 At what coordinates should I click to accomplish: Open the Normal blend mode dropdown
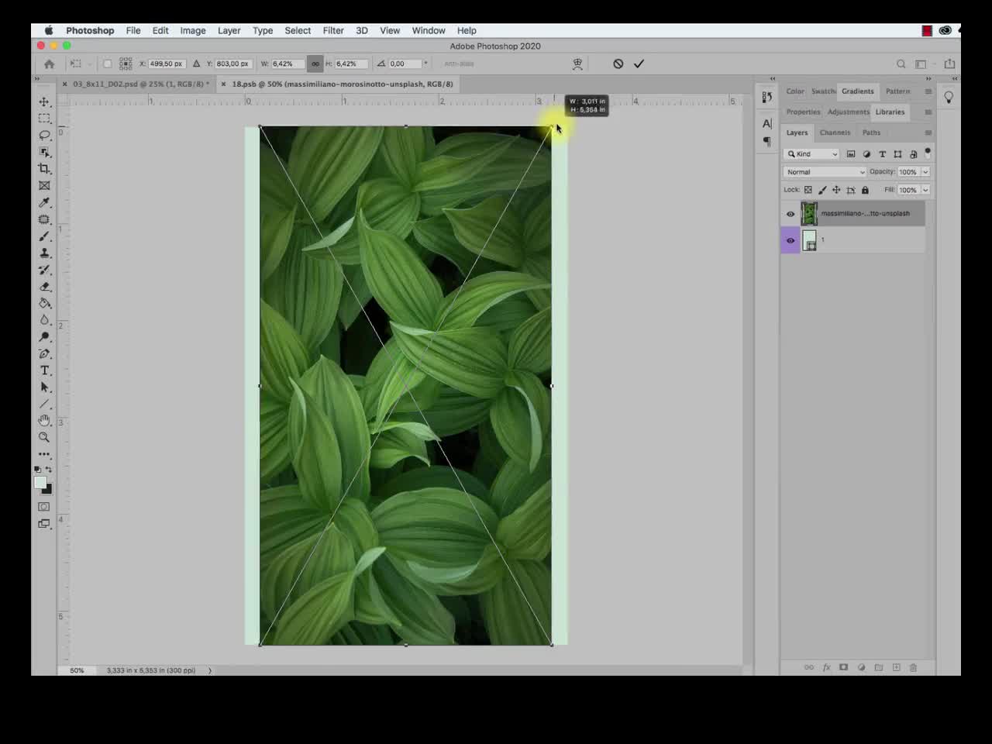[x=825, y=172]
